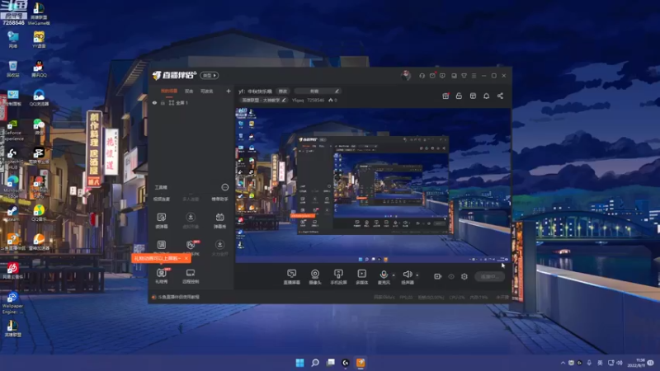Open the hamburger main menu in title bar
Viewport: 660px width, 371px height.
pyautogui.click(x=474, y=76)
